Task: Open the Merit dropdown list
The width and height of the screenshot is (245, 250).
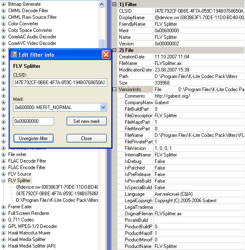Action: tap(103, 107)
